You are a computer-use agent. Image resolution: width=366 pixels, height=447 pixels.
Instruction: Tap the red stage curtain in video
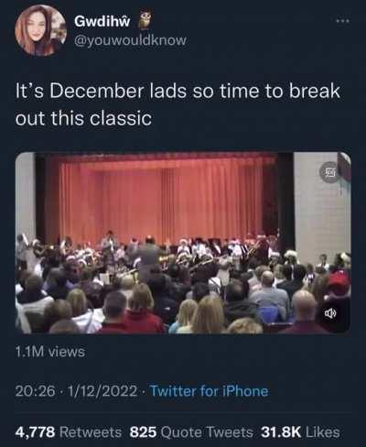point(160,199)
